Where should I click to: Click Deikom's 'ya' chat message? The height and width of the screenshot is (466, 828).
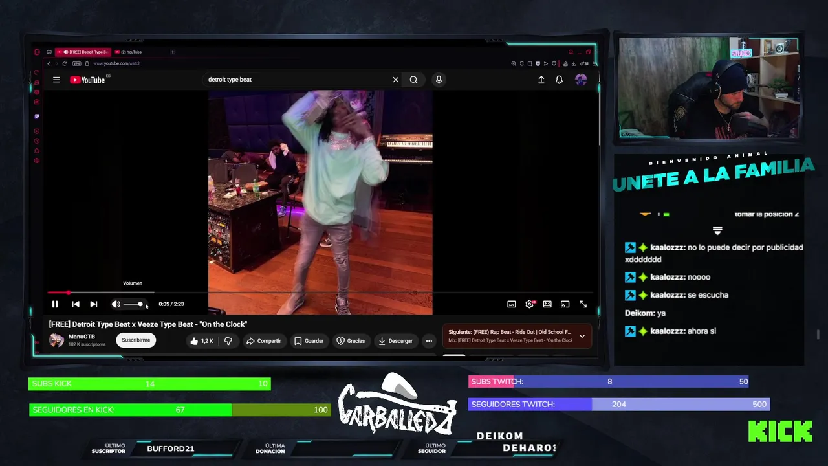[x=645, y=313]
